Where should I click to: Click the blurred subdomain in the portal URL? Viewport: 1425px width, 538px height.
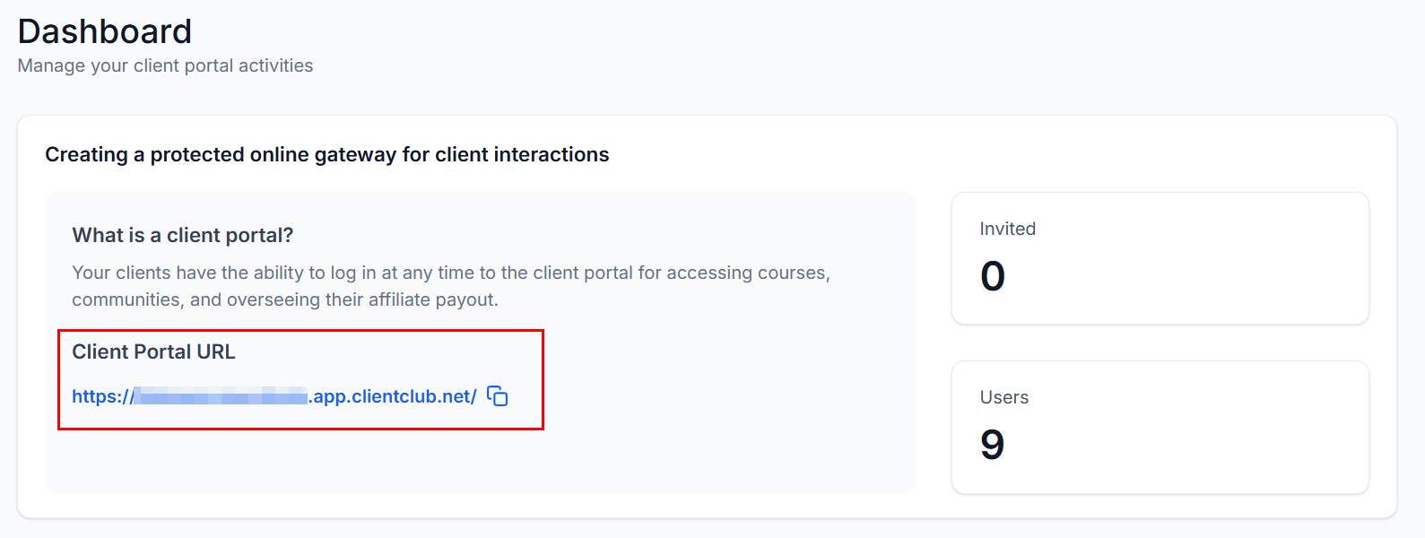pyautogui.click(x=220, y=396)
